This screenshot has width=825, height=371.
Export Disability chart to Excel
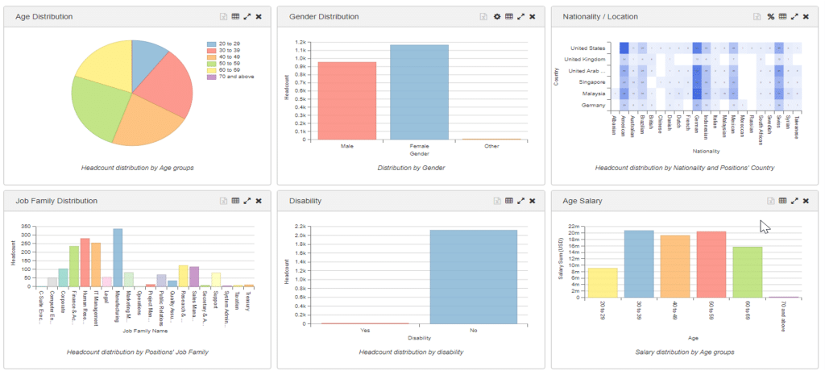(x=497, y=201)
